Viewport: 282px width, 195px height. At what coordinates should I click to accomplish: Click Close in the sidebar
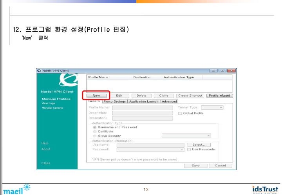click(x=46, y=163)
